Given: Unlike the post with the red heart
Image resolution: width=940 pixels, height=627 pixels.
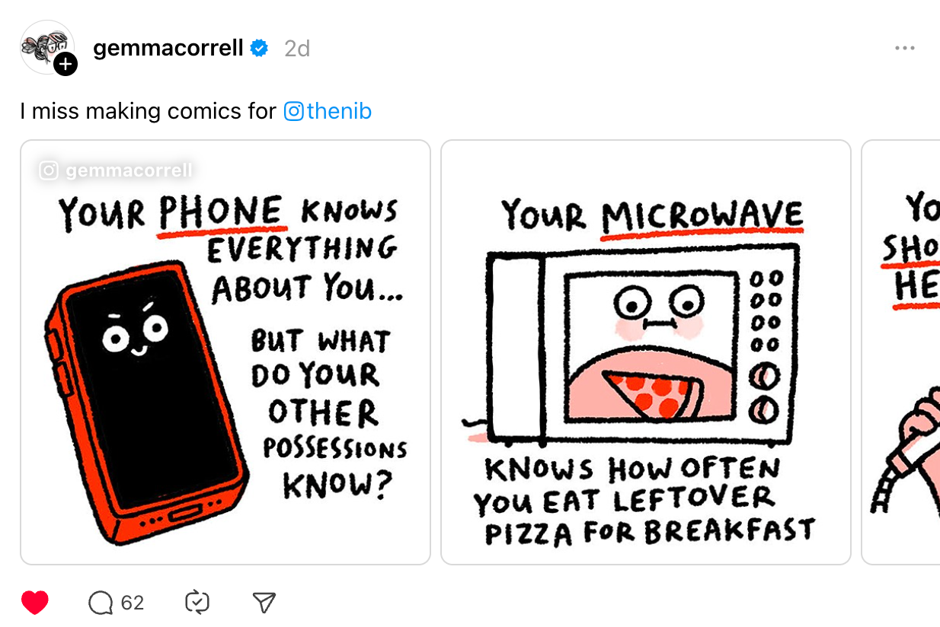Looking at the screenshot, I should coord(35,603).
